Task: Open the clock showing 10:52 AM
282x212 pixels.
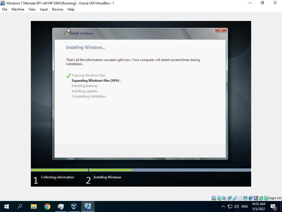Action: click(258, 206)
